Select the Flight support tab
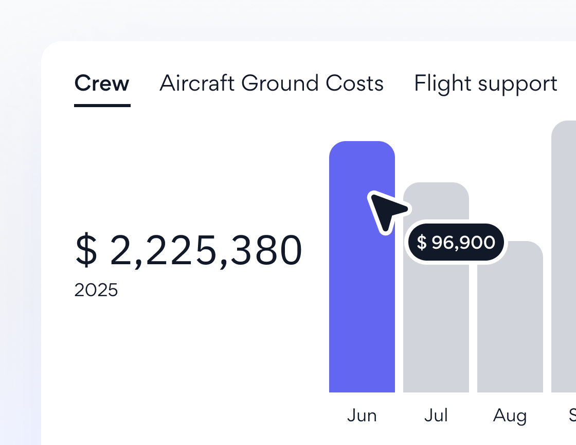The height and width of the screenshot is (445, 576). (x=485, y=83)
